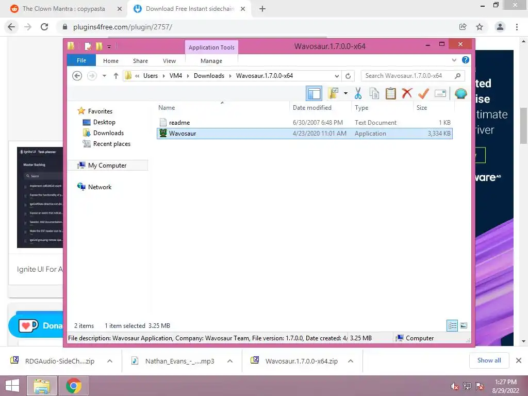Click the Rename toolbar icon
This screenshot has width=528, height=396.
click(x=440, y=93)
